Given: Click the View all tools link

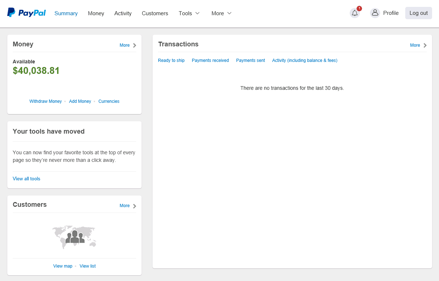Looking at the screenshot, I should click(x=27, y=179).
